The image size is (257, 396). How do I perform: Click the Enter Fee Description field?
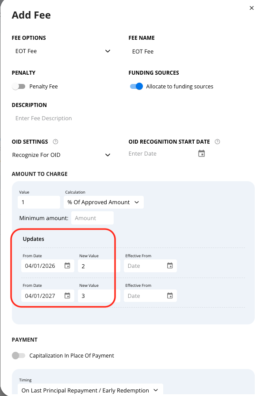66,118
